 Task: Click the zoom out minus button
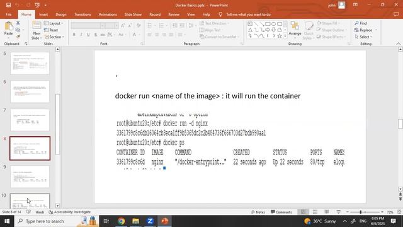pyautogui.click(x=348, y=212)
